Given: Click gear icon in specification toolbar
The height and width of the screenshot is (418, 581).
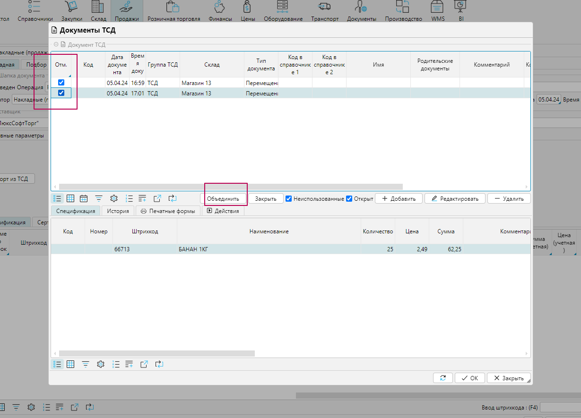Looking at the screenshot, I should tap(100, 364).
